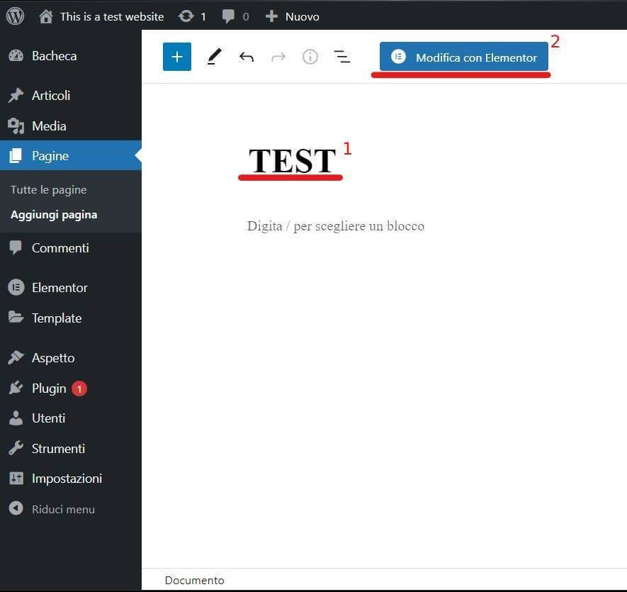
Task: Open the document details info icon
Action: 310,57
